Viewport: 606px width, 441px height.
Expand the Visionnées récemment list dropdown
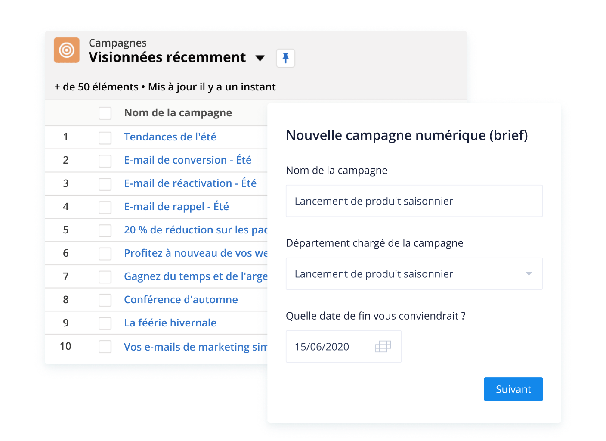click(260, 58)
